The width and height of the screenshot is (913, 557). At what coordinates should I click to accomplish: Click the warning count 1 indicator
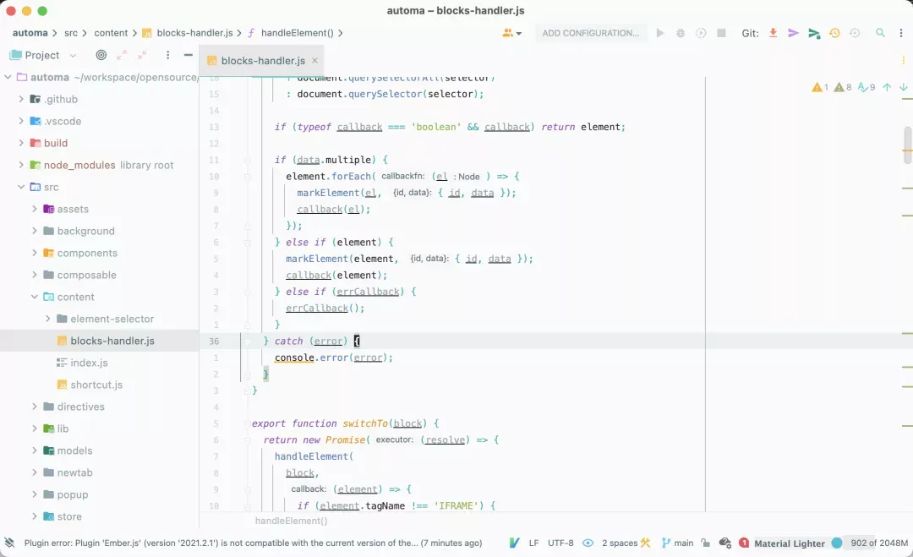820,87
